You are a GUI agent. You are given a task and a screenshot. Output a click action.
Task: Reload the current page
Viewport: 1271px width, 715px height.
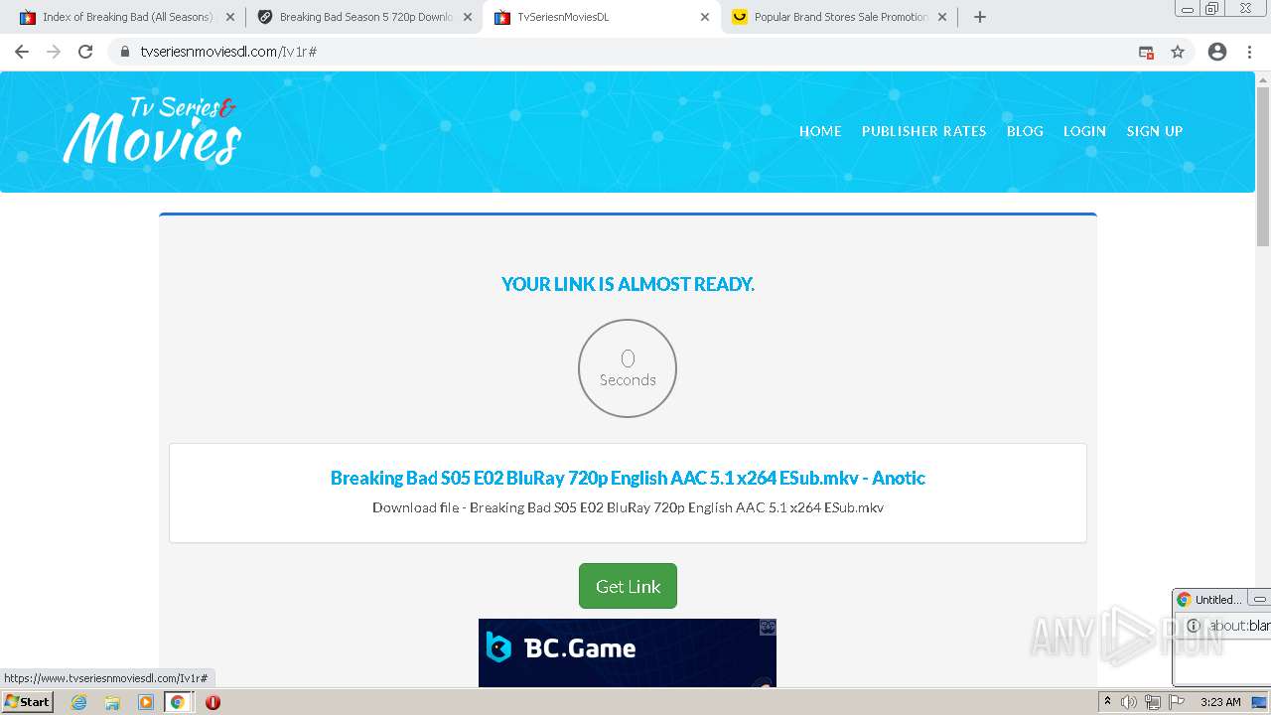coord(85,52)
